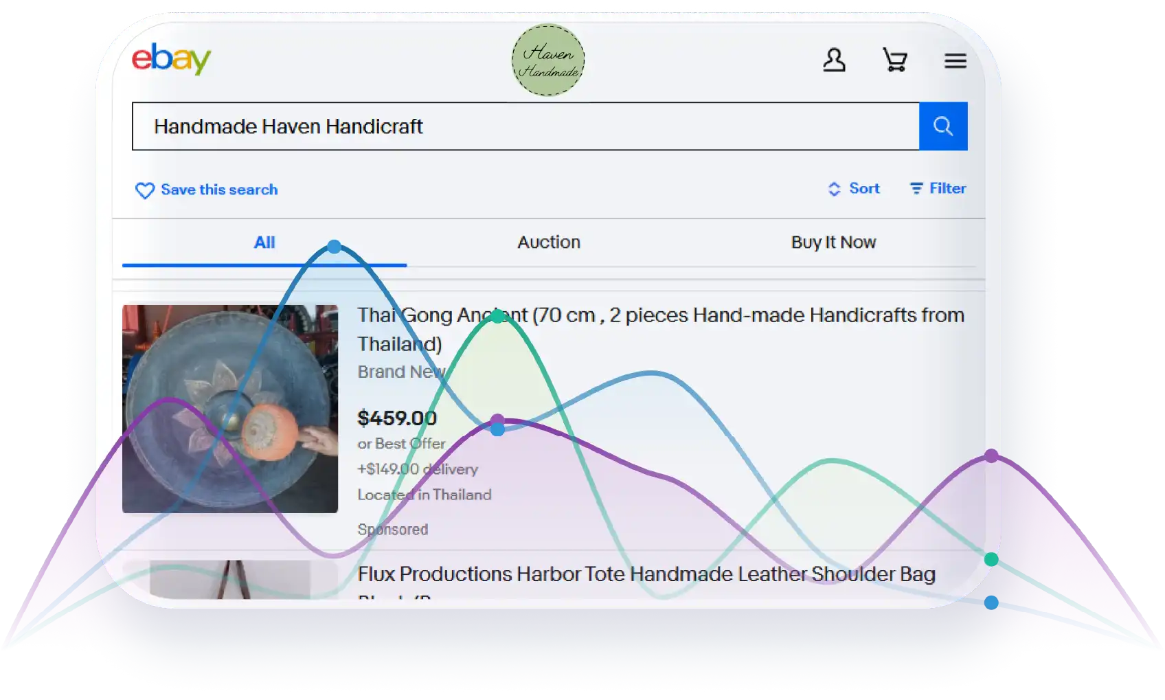Open the Flux Productions Harbor Tote listing

[646, 574]
